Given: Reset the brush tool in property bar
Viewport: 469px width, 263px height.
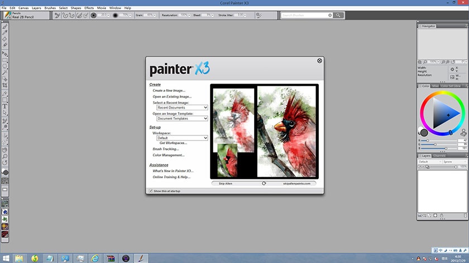Looking at the screenshot, I should click(x=57, y=15).
